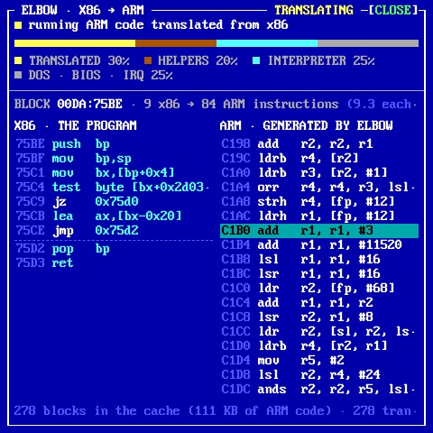Select ARM line C19C ldrb r4, [r2]
The height and width of the screenshot is (433, 433).
click(319, 158)
